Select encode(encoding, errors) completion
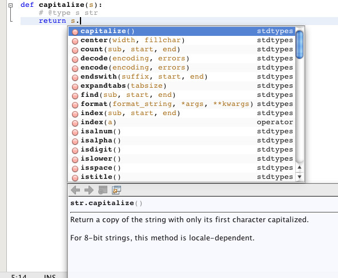This screenshot has width=338, height=278. tap(182, 68)
